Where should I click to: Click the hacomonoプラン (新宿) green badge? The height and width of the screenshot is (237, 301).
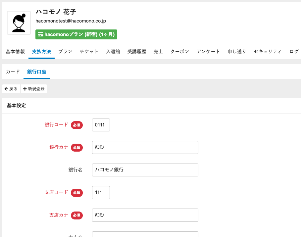tap(76, 34)
